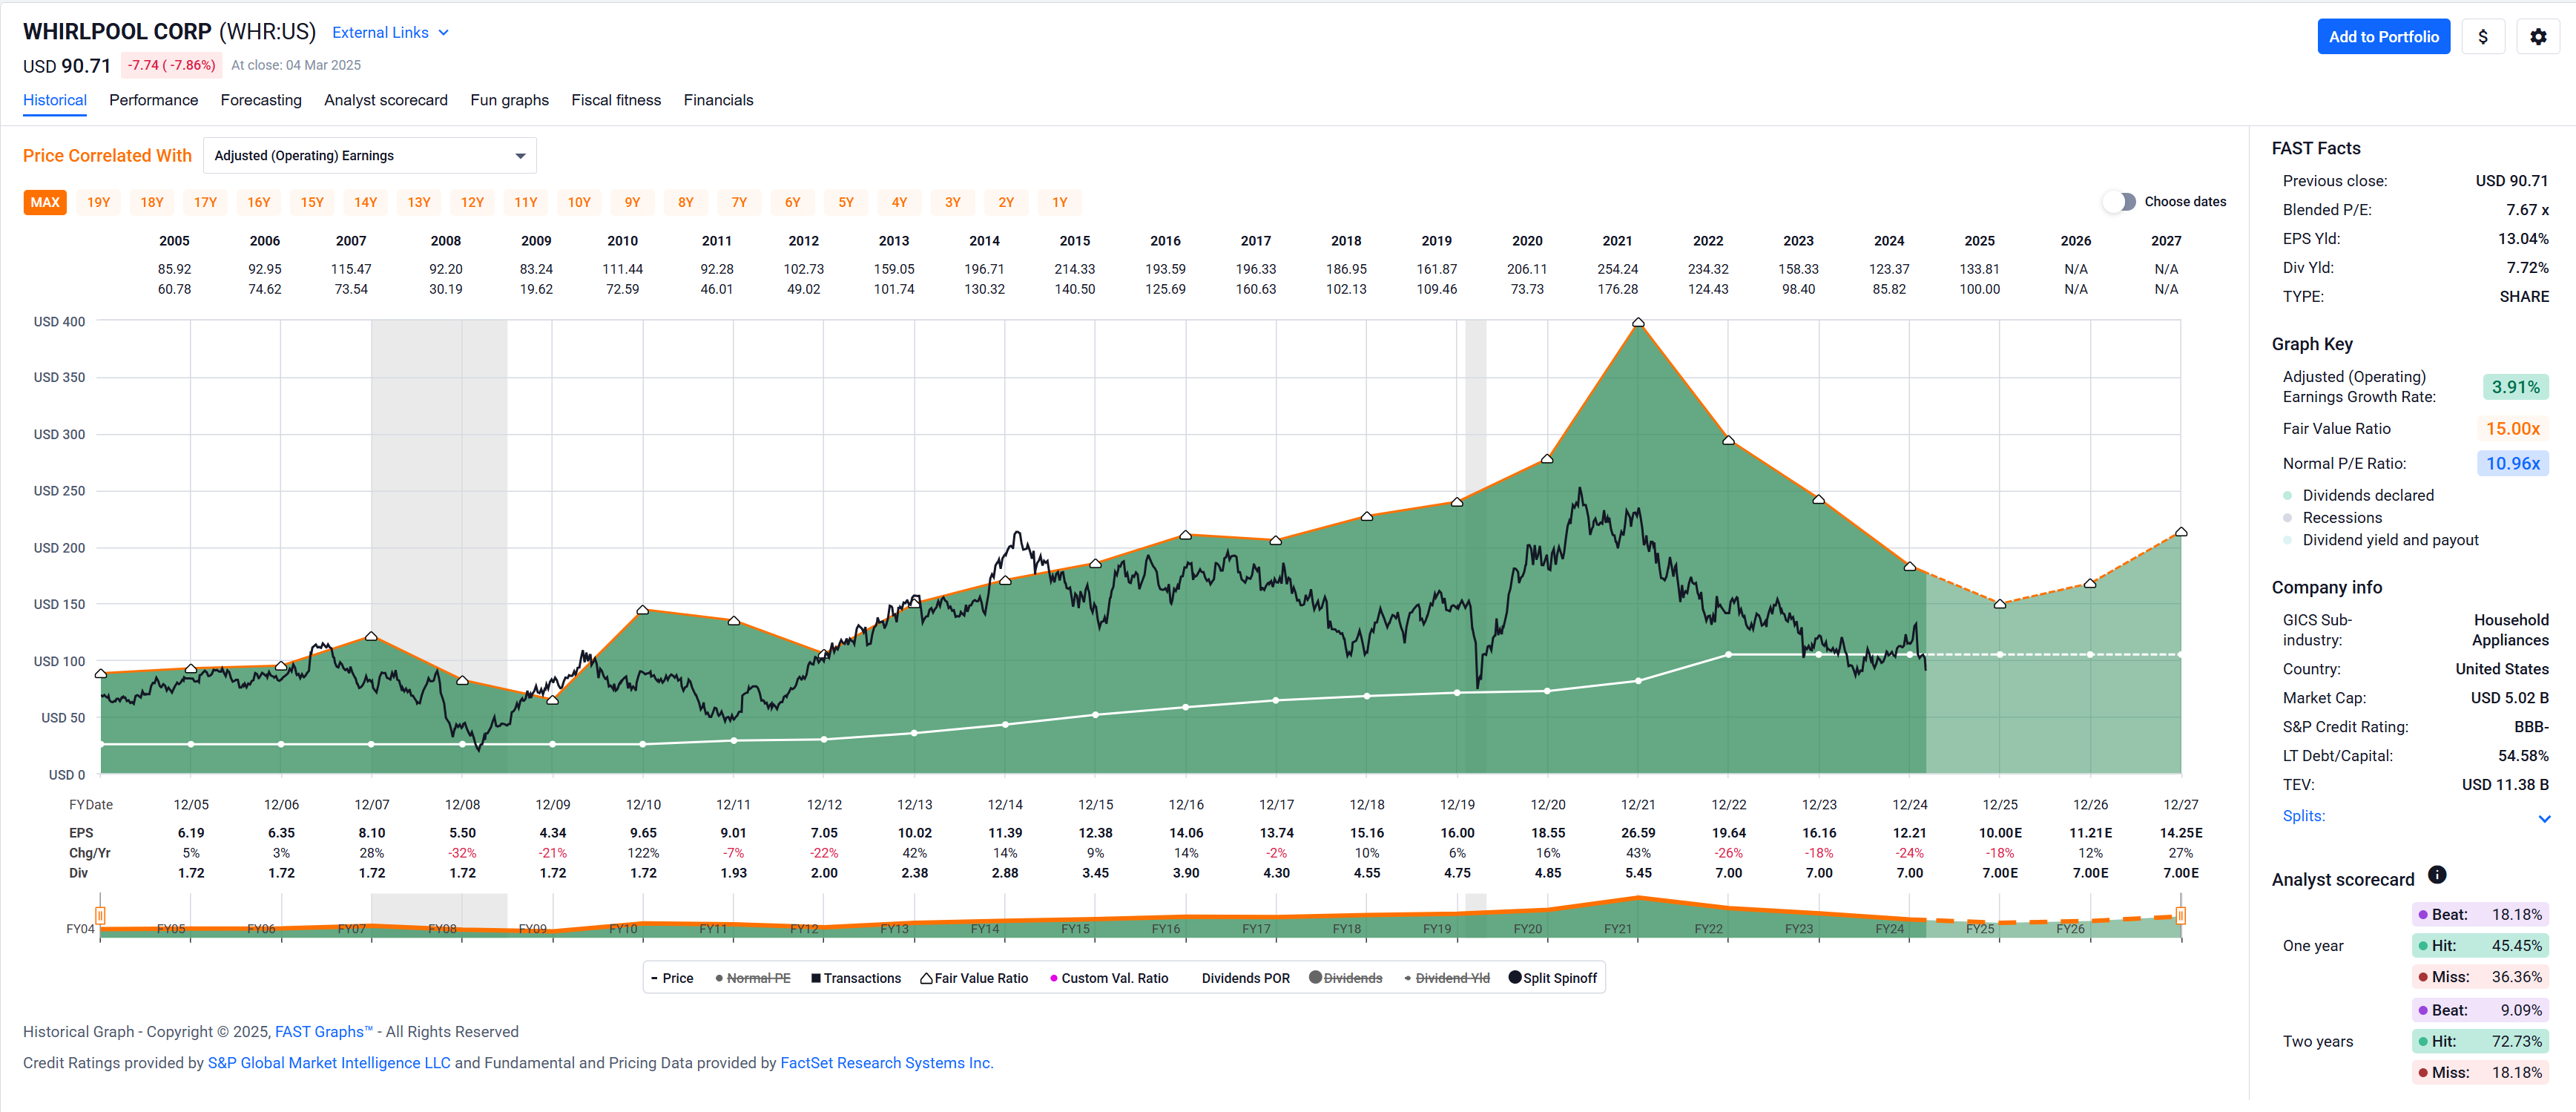Screen dimensions: 2576x1112
Task: Open the Analyst scorecard info icon
Action: tap(2437, 875)
